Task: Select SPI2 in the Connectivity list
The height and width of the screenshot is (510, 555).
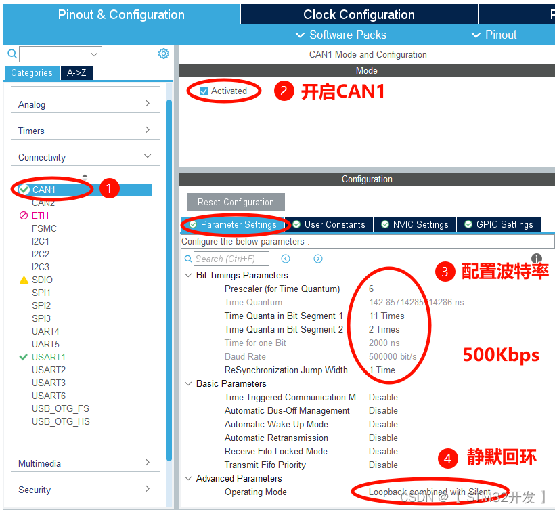Action: [x=41, y=305]
